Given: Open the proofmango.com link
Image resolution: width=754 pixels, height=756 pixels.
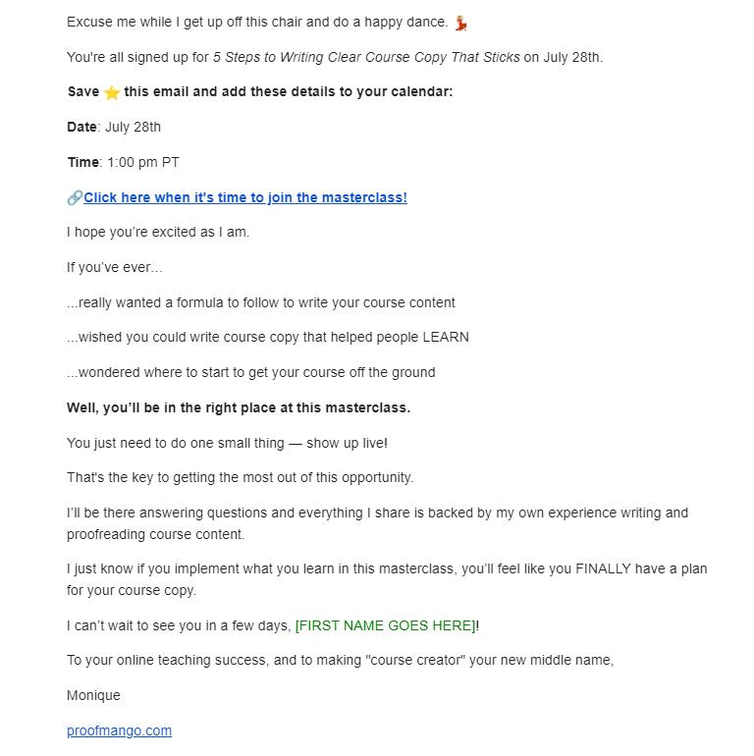Looking at the screenshot, I should (x=119, y=730).
